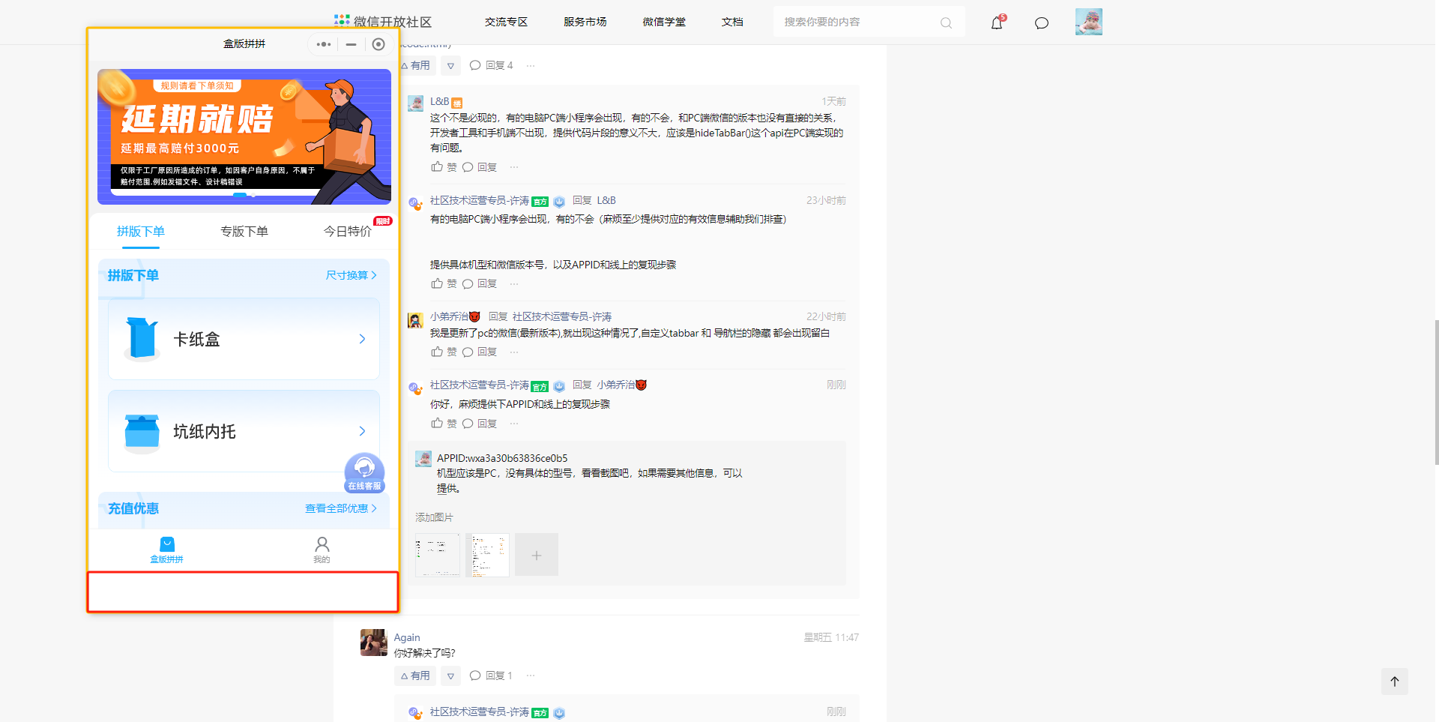Open Again username link
Screen dimensions: 1439x722
[x=407, y=637]
